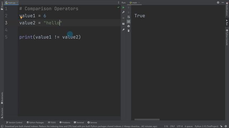The image size is (229, 128).
Task: Click the intention light bulb icon
Action: tap(21, 18)
